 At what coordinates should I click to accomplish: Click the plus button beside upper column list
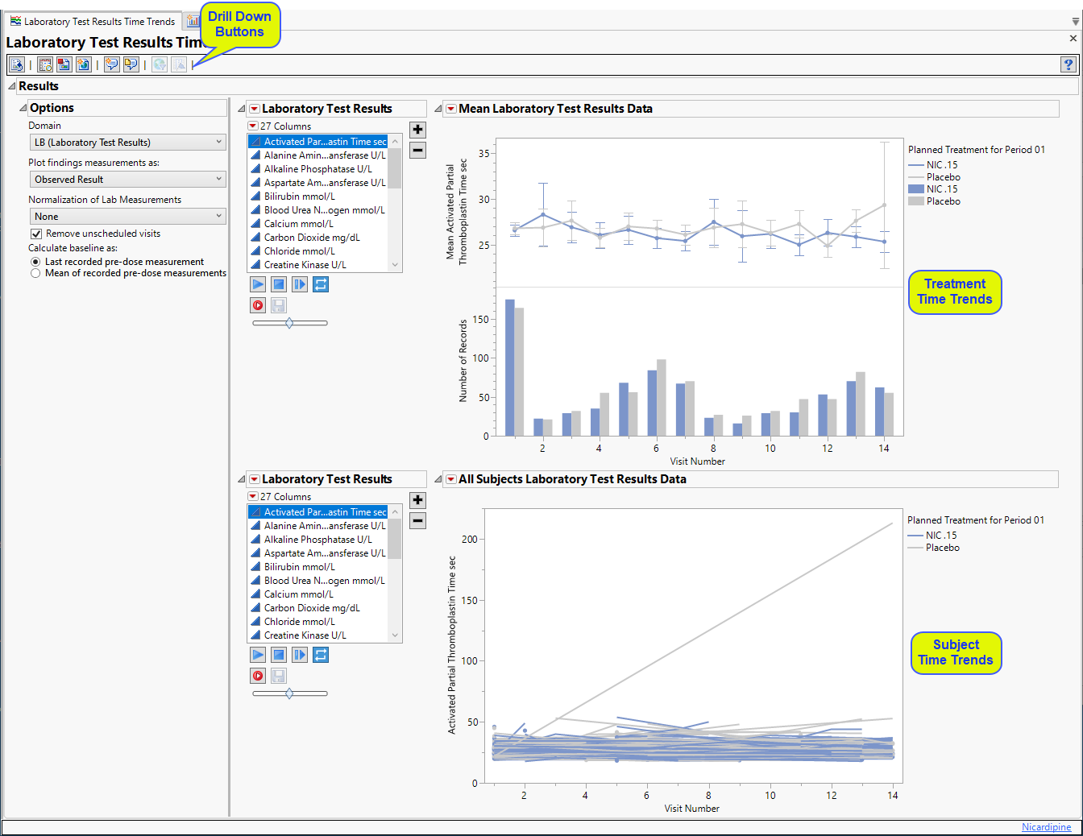(x=417, y=130)
